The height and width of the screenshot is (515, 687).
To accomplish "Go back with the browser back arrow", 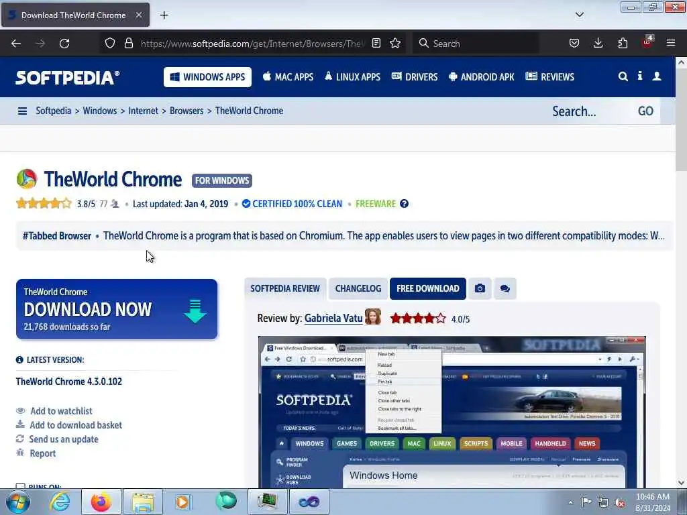I will (x=16, y=44).
